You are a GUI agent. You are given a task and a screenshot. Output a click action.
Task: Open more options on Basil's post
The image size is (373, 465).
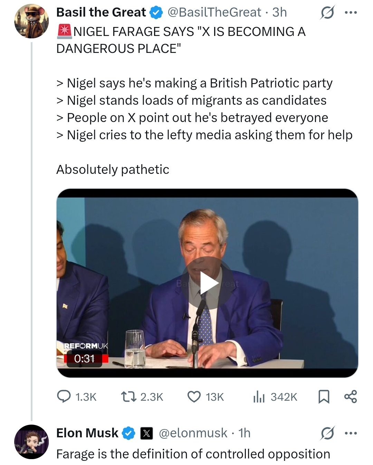pos(351,13)
